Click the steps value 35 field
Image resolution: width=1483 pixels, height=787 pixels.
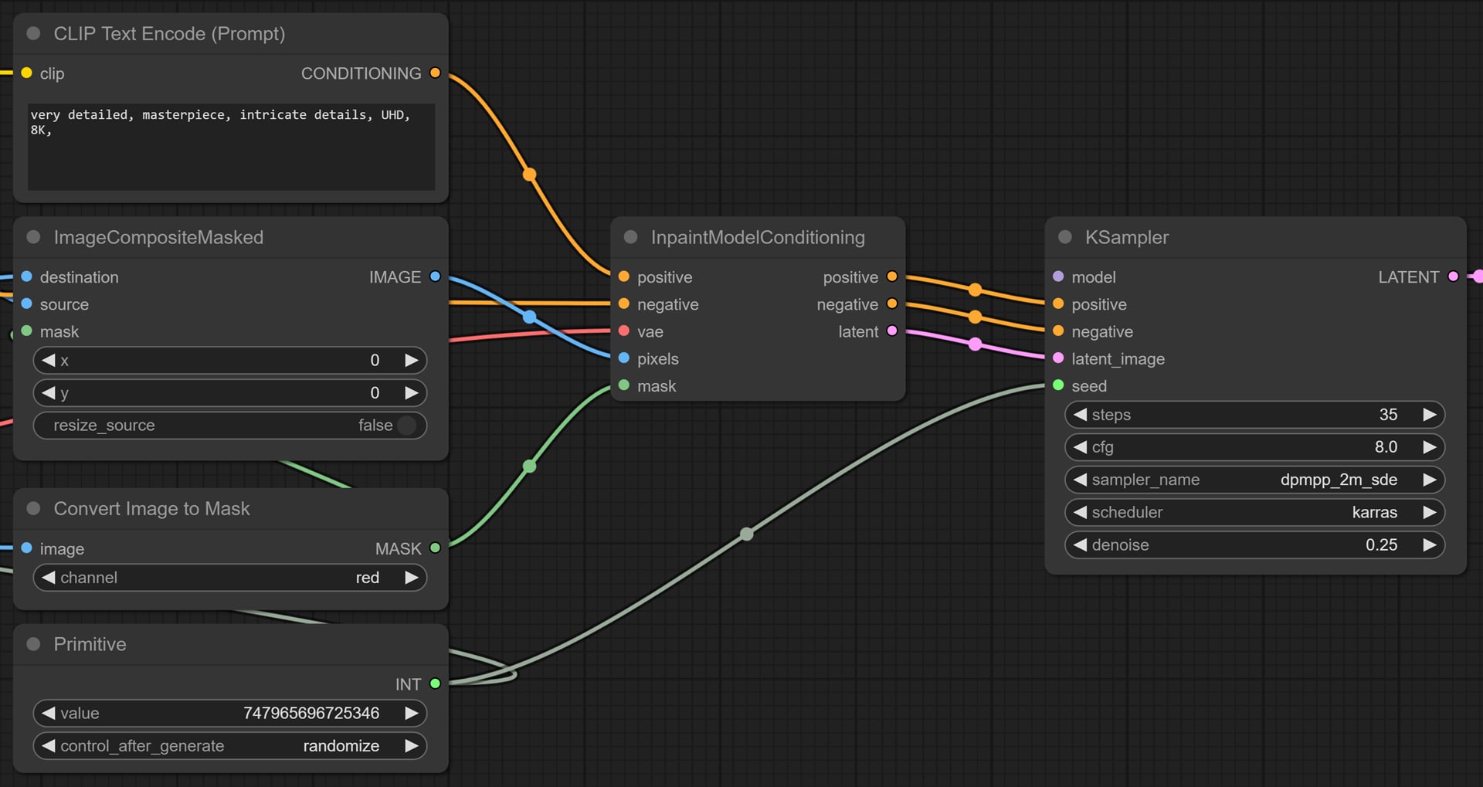1255,415
